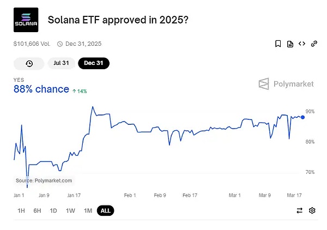Open chart settings gear icon
The width and height of the screenshot is (327, 230).
click(x=312, y=210)
